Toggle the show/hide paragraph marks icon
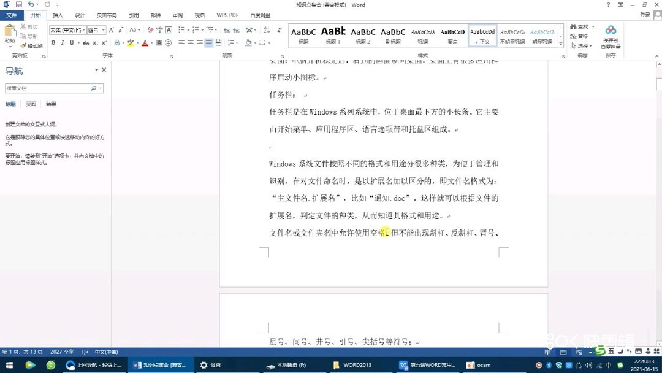The height and width of the screenshot is (373, 662). coord(280,31)
